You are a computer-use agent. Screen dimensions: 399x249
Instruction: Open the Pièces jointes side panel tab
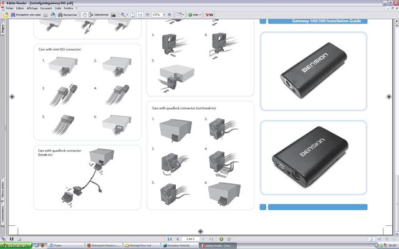(2, 189)
